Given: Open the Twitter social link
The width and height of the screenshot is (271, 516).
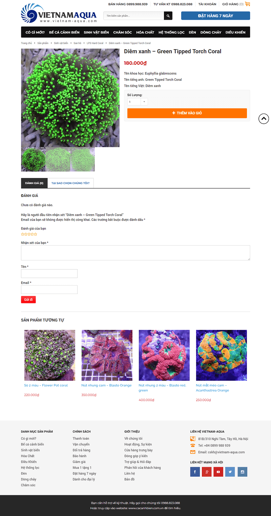Looking at the screenshot, I should pos(230,472).
